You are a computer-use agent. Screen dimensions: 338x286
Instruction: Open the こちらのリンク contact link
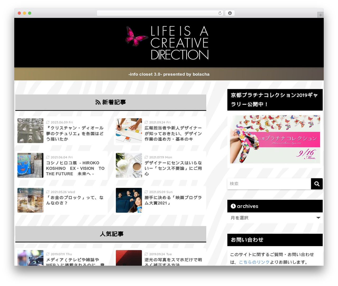(254, 262)
